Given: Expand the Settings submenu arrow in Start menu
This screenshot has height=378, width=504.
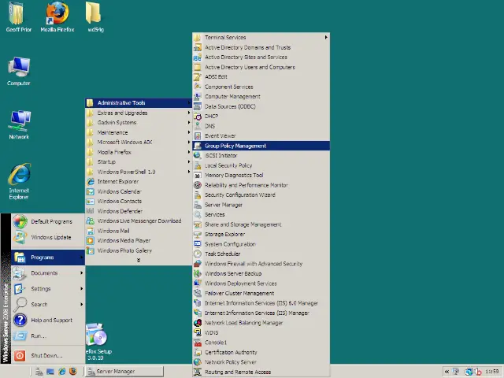Looking at the screenshot, I should (82, 289).
